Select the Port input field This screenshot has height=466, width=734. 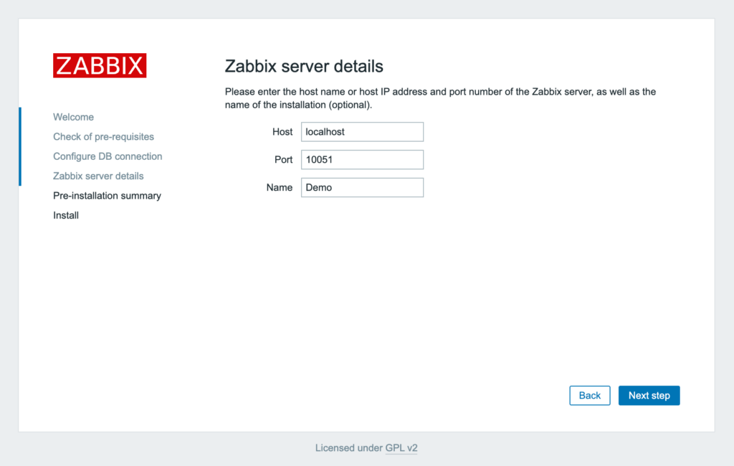362,159
